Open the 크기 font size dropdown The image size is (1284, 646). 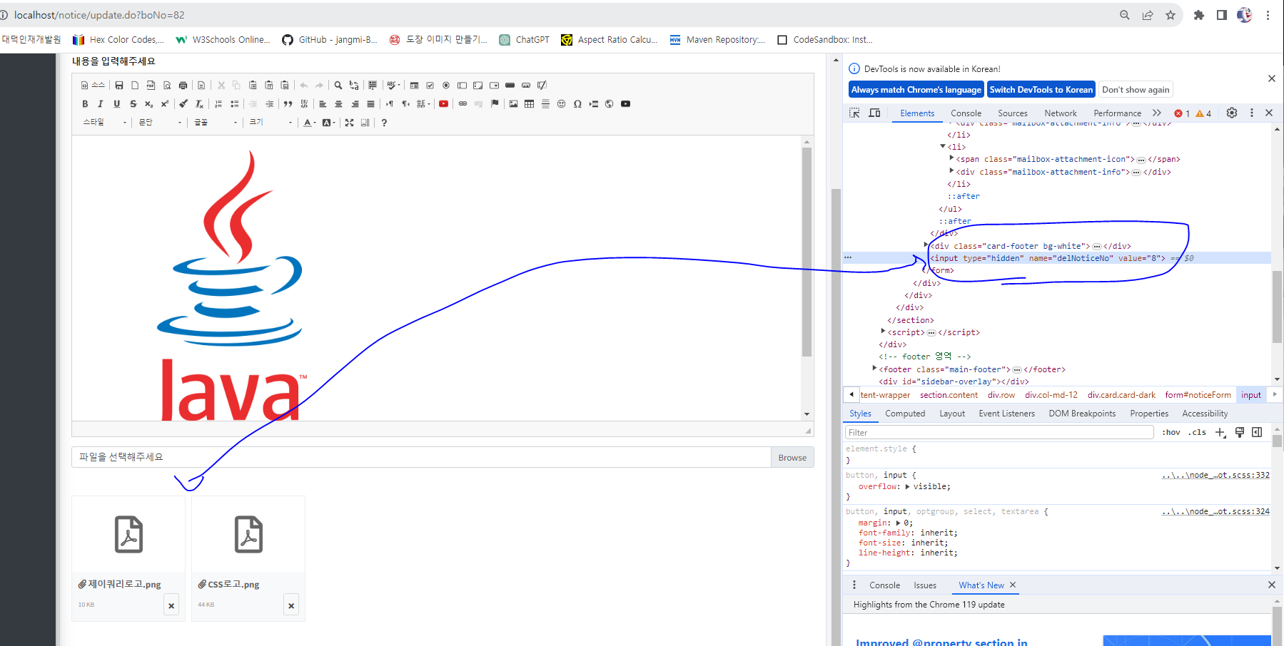tap(271, 123)
